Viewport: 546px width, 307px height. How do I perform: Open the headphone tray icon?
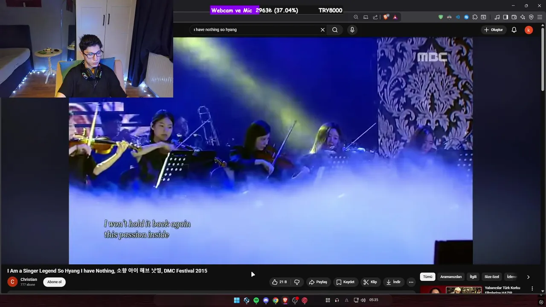pyautogui.click(x=337, y=300)
